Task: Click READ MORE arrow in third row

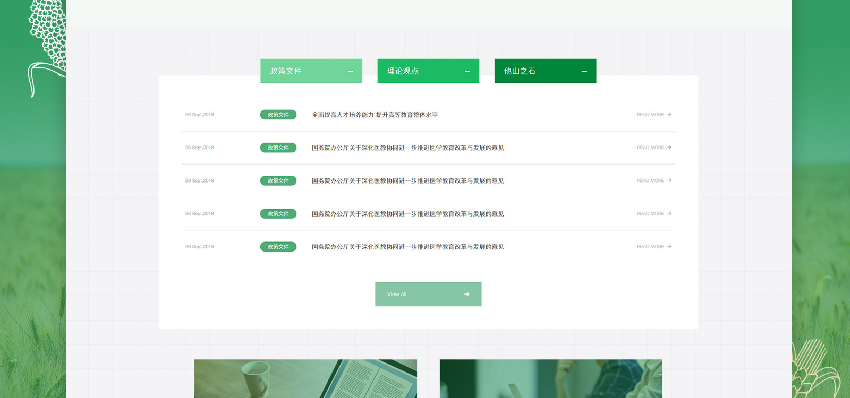Action: (x=669, y=180)
